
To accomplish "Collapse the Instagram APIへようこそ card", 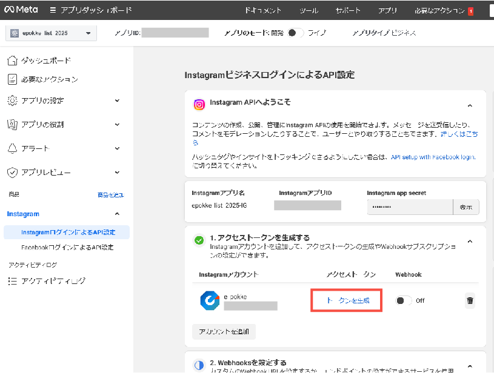I will tap(470, 105).
